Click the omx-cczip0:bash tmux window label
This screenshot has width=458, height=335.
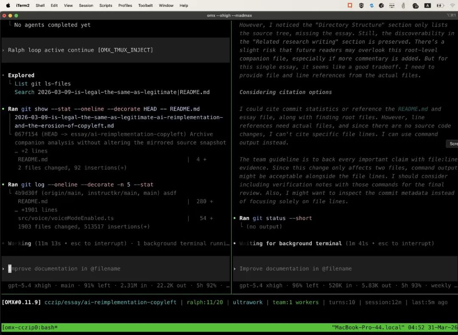tap(30, 327)
